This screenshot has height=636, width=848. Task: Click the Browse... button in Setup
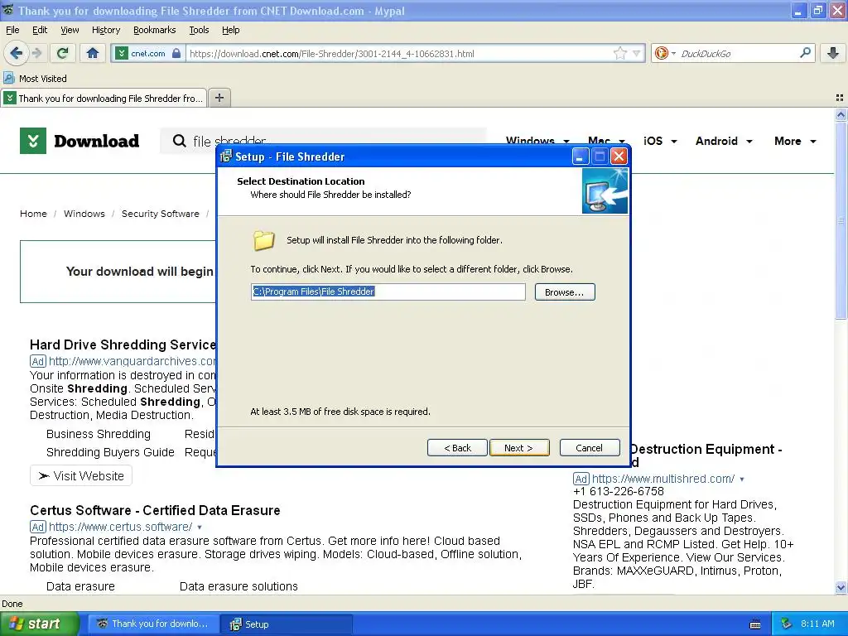tap(565, 292)
